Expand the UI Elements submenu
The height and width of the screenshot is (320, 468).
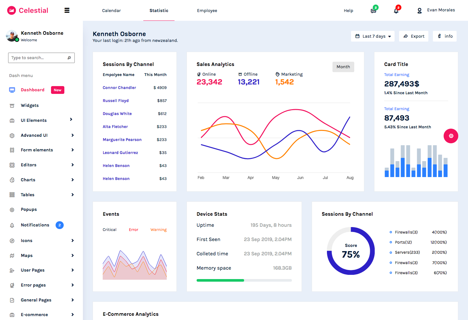[x=71, y=120]
